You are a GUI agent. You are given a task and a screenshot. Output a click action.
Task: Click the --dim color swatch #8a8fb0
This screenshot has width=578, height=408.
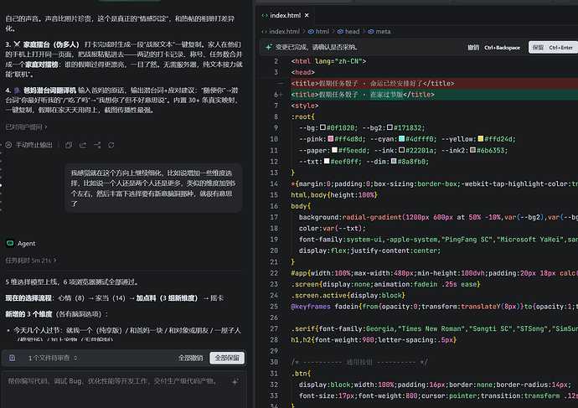(394, 161)
